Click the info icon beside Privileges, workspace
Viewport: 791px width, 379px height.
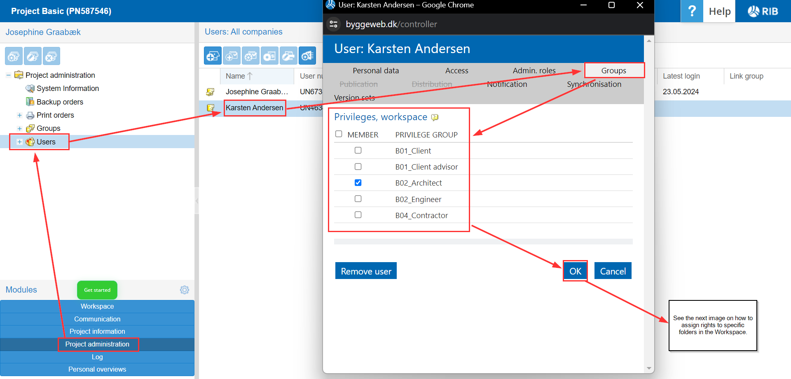pos(435,118)
